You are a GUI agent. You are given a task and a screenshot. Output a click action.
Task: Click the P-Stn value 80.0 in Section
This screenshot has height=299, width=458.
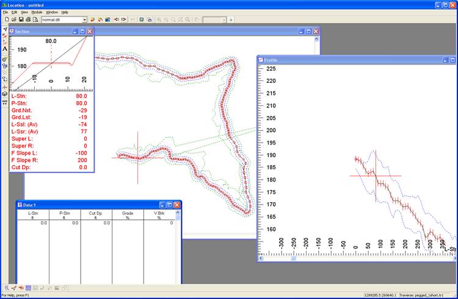coord(81,104)
